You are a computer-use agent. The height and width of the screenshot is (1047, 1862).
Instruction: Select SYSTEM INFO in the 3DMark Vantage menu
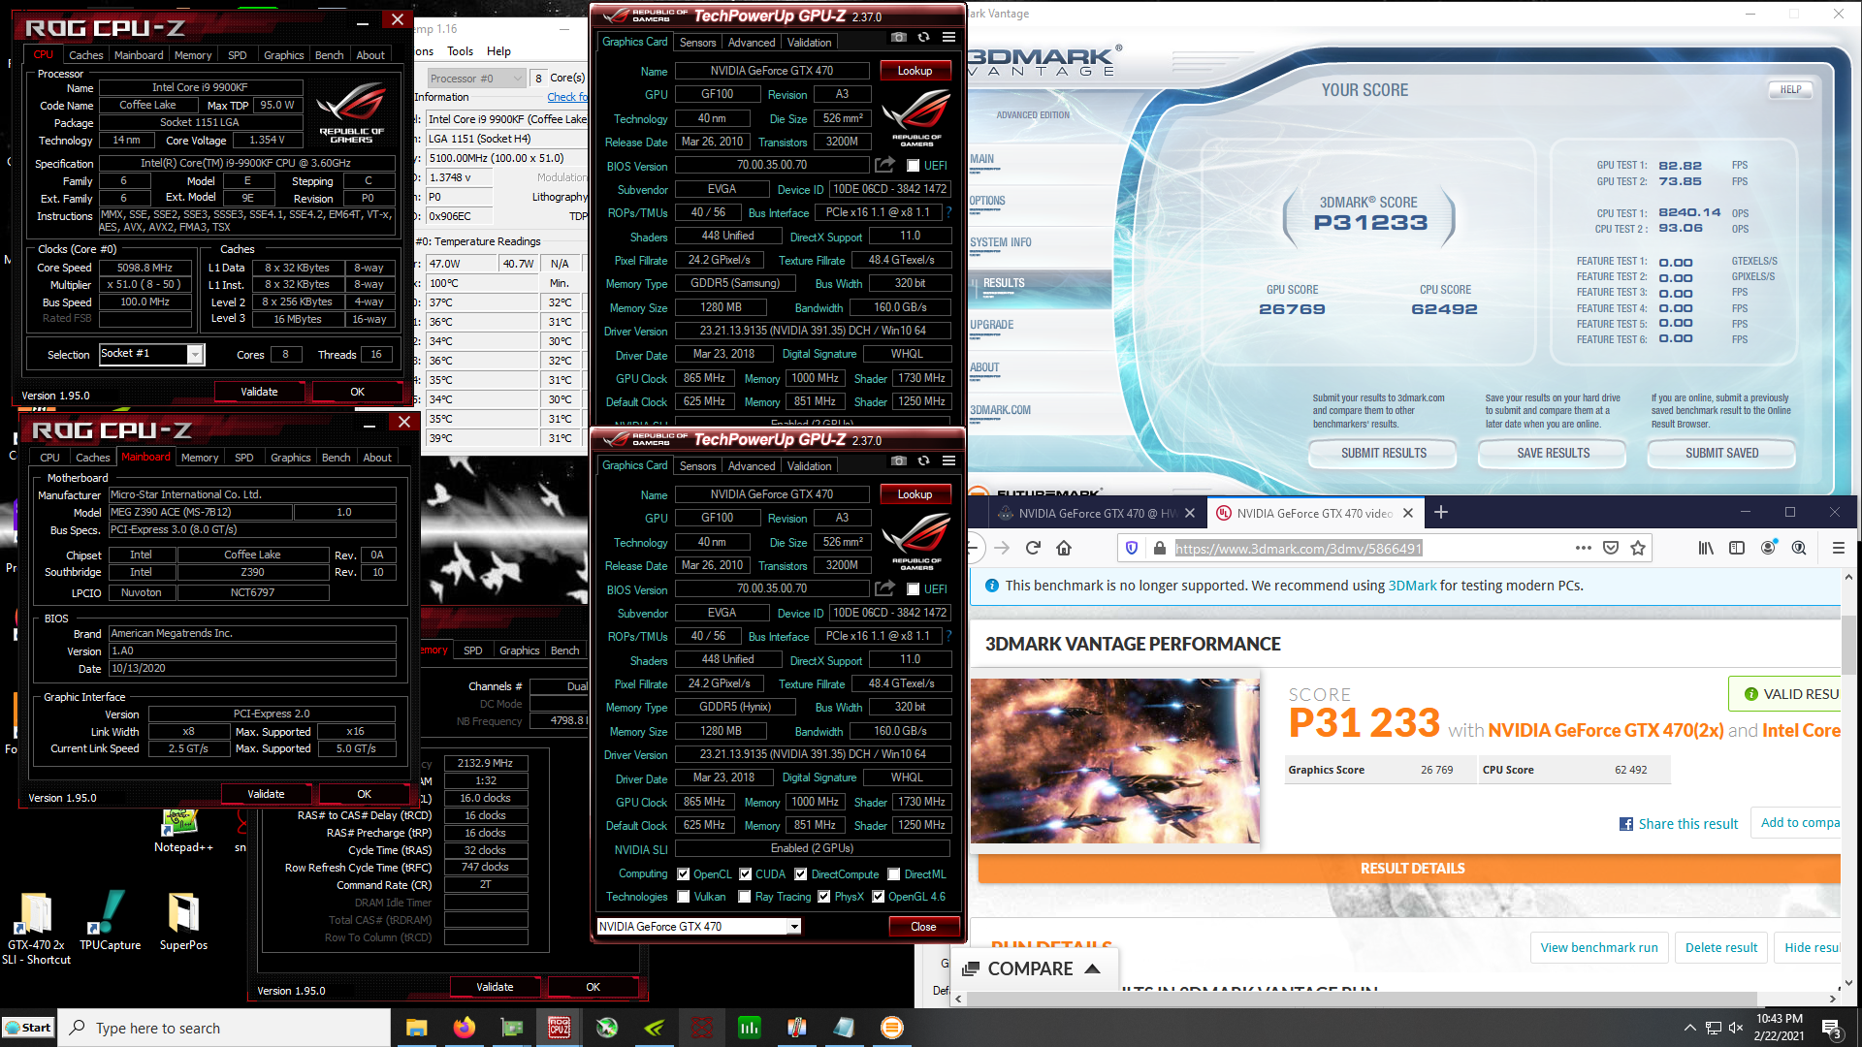click(x=1001, y=242)
